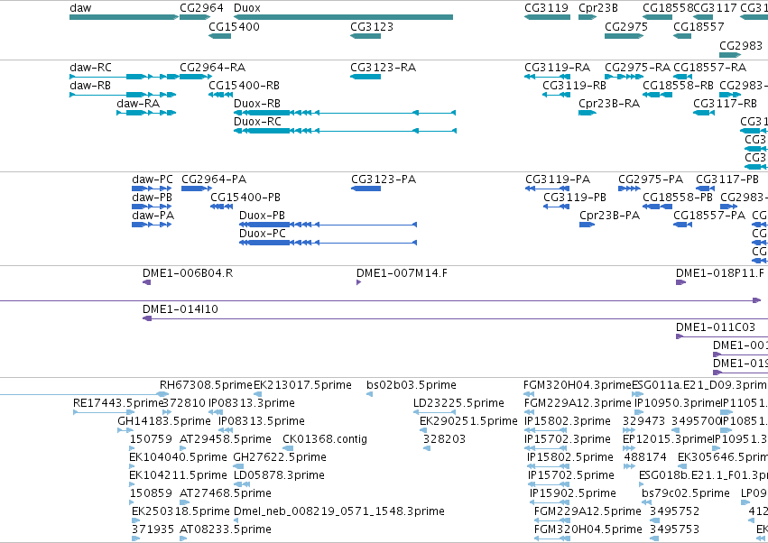
Task: Click the CG18557 gene glyph
Action: (682, 36)
